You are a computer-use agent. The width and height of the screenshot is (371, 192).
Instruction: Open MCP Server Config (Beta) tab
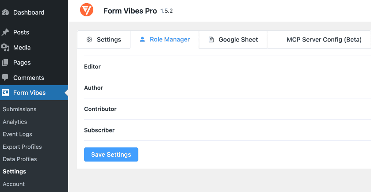click(x=319, y=39)
